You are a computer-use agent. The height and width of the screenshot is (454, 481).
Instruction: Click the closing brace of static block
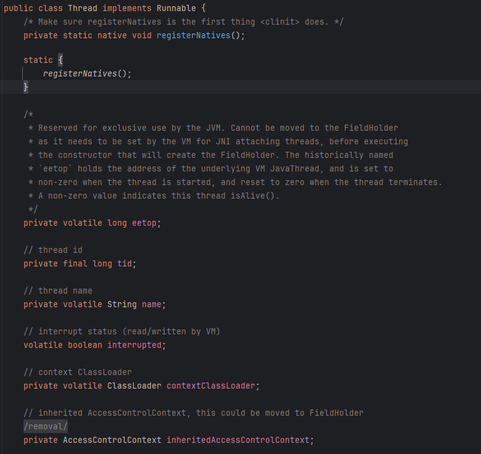coord(26,87)
